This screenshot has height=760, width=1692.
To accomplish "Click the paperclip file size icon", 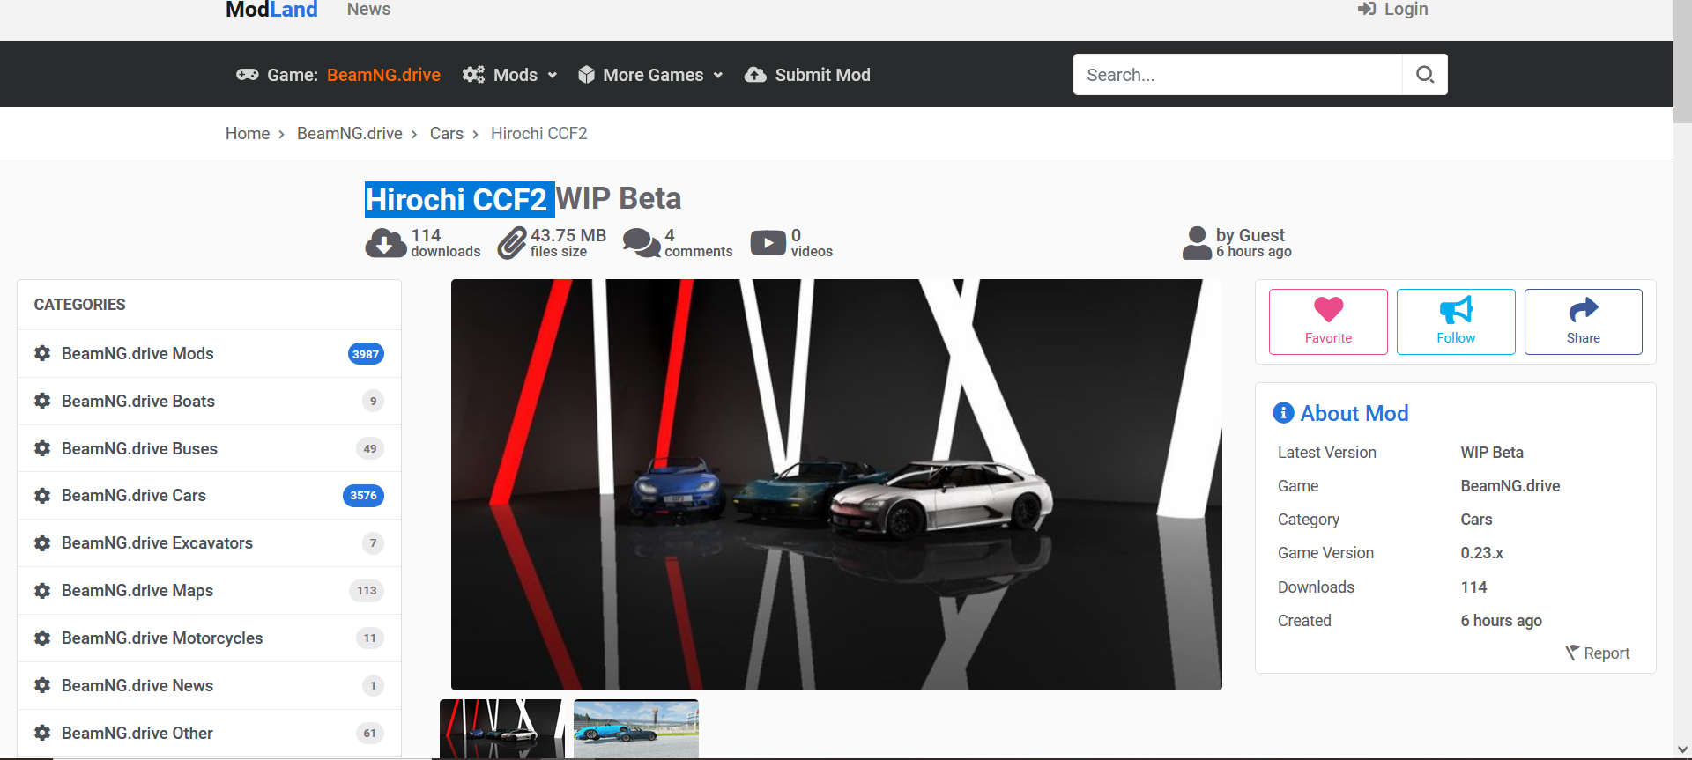I will point(512,243).
